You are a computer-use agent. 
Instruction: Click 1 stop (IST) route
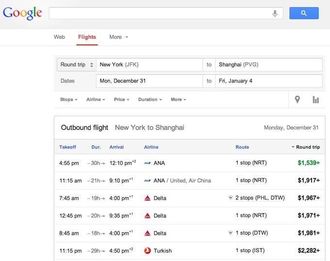(250, 250)
